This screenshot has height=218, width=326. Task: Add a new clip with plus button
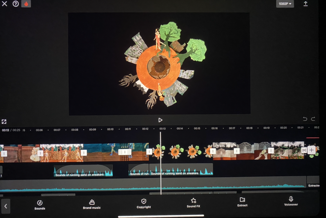click(x=311, y=150)
